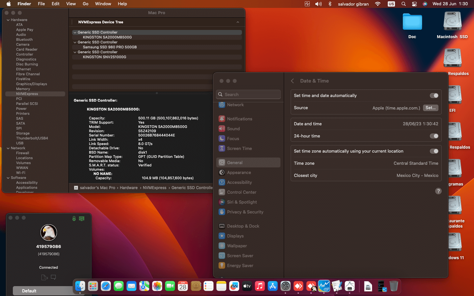The image size is (474, 296).
Task: Open the Go menu
Action: (x=86, y=4)
